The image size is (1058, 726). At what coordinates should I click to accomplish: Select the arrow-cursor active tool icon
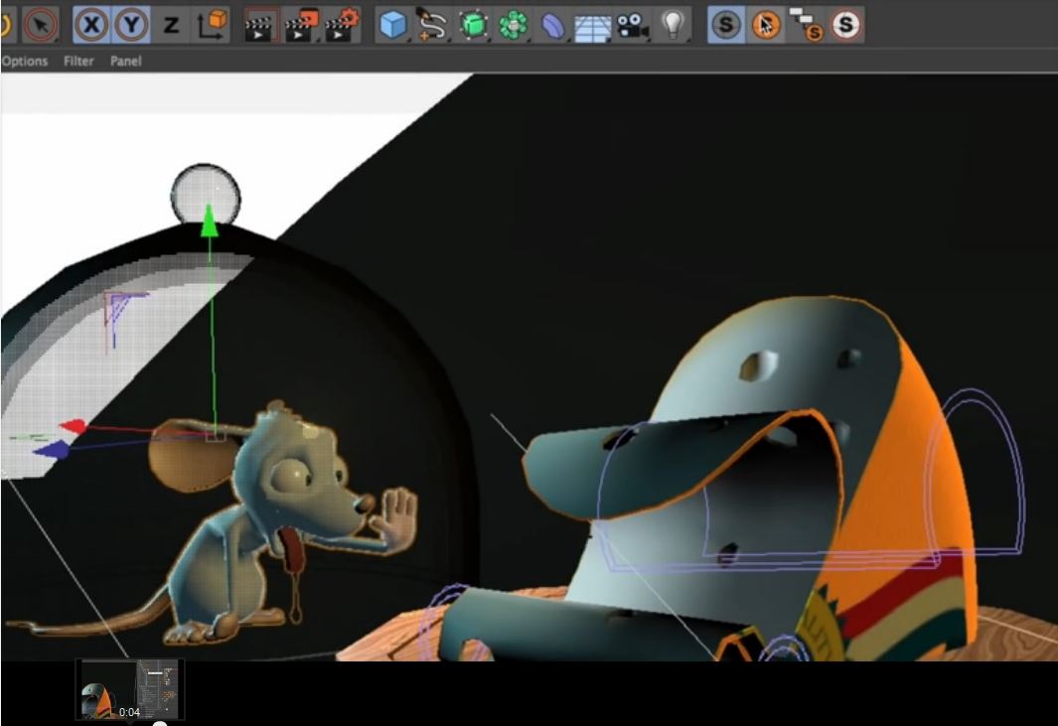pyautogui.click(x=41, y=26)
